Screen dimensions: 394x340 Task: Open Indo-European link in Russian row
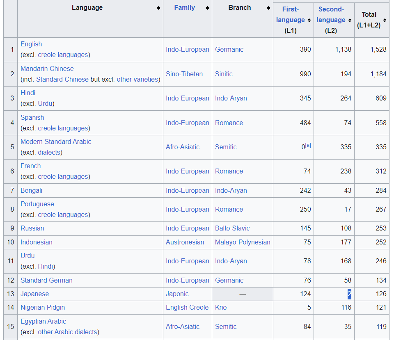(188, 228)
